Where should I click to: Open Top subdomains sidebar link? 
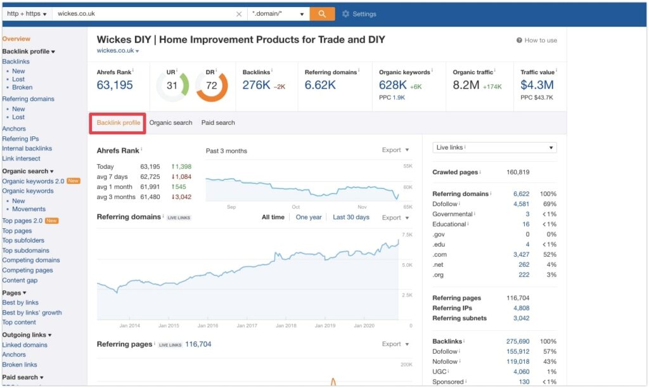[x=25, y=250]
